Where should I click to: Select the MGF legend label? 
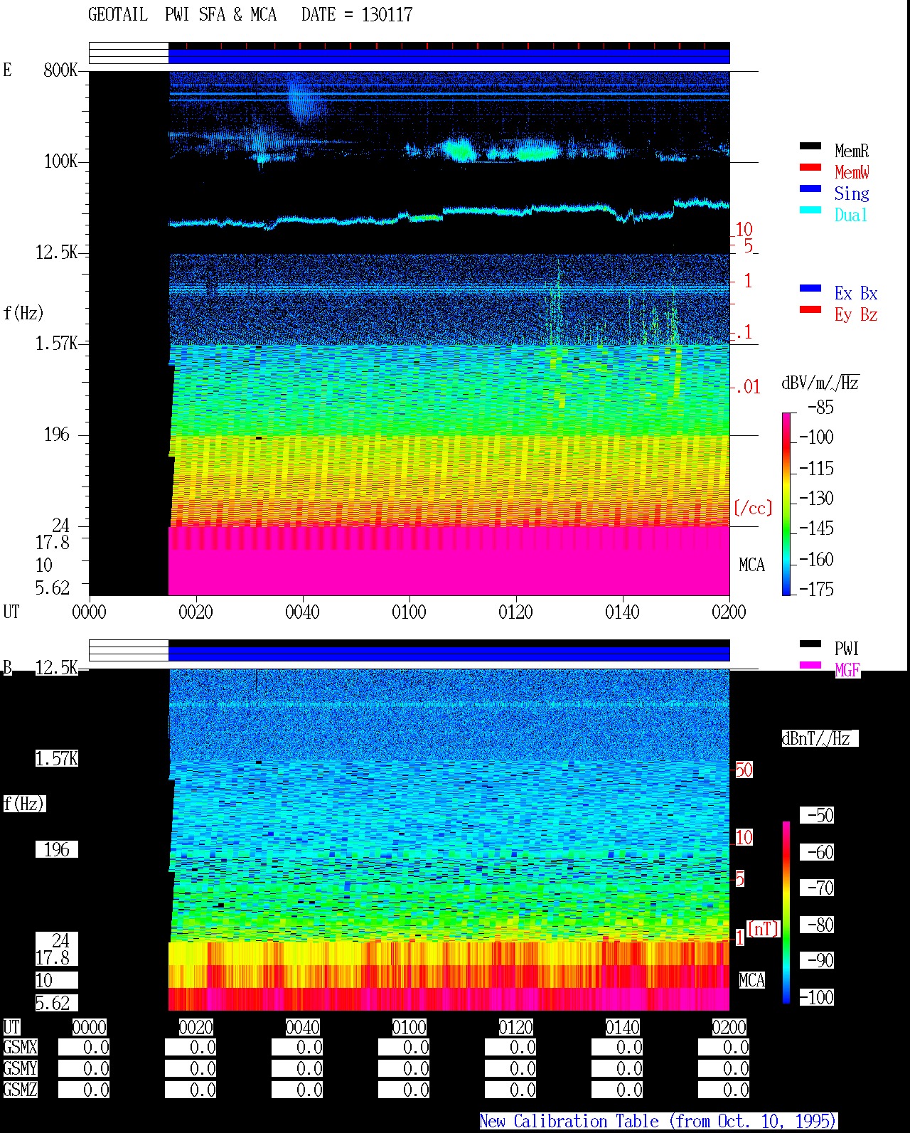(x=847, y=670)
